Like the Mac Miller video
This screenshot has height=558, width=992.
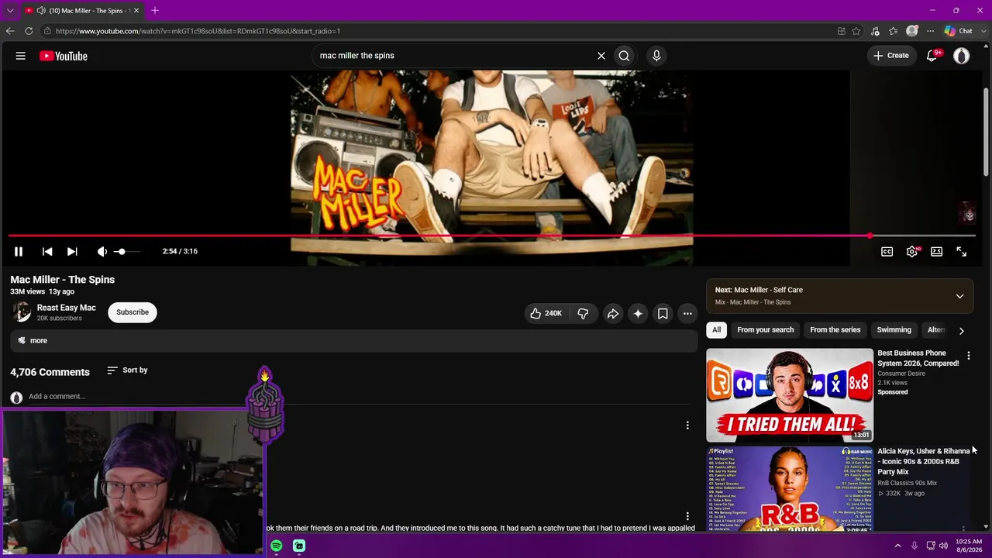546,313
